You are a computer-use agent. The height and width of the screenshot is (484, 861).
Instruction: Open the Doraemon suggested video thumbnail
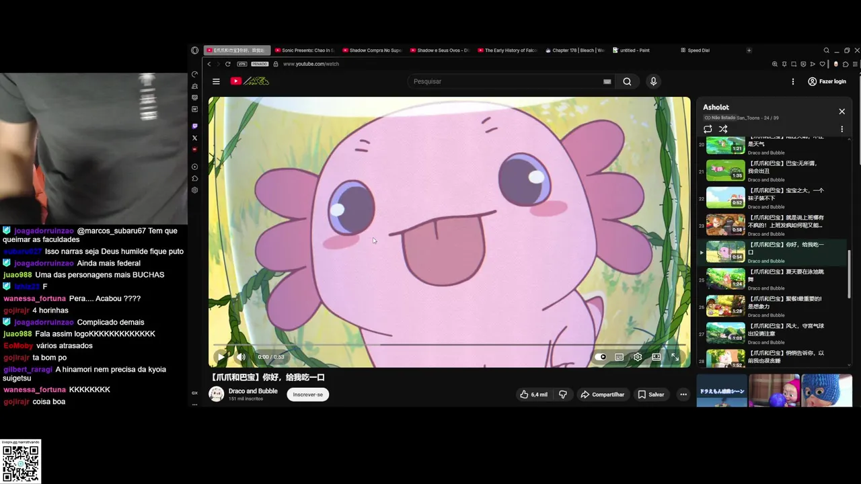coord(722,391)
